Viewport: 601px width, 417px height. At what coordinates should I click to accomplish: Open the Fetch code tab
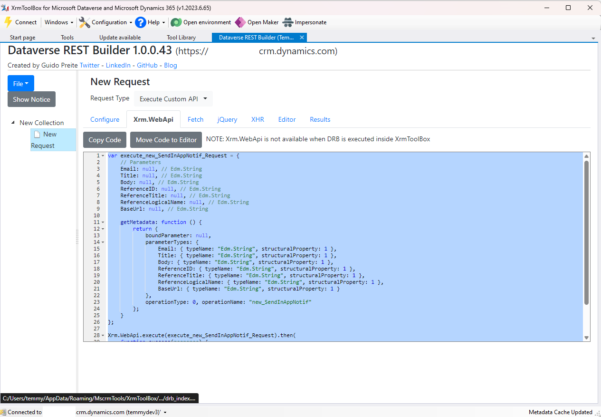195,119
